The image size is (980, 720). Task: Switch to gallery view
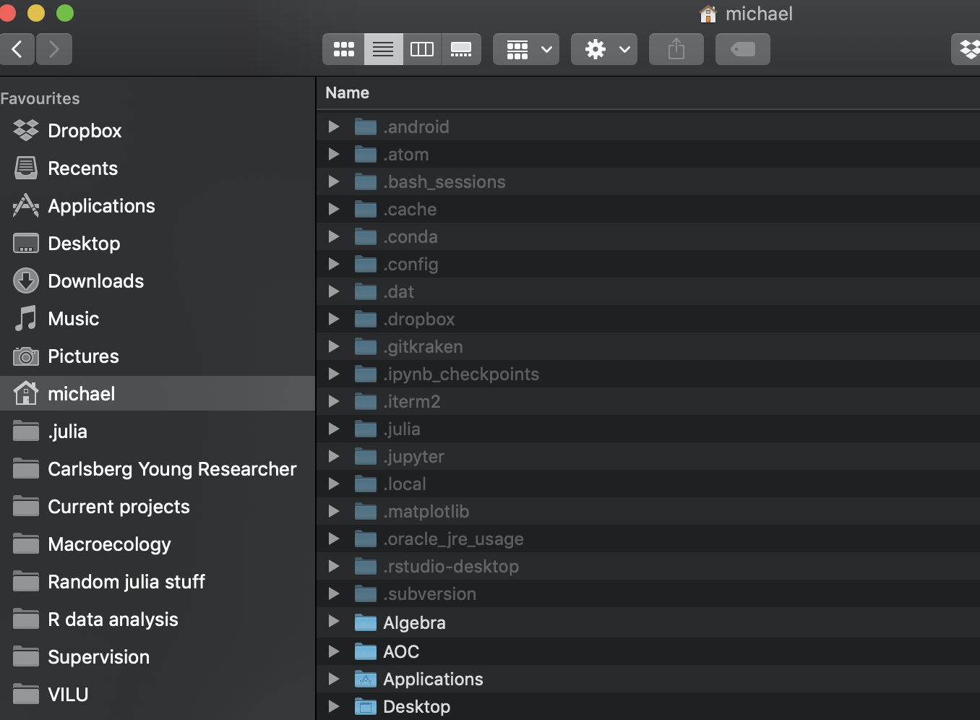(461, 49)
